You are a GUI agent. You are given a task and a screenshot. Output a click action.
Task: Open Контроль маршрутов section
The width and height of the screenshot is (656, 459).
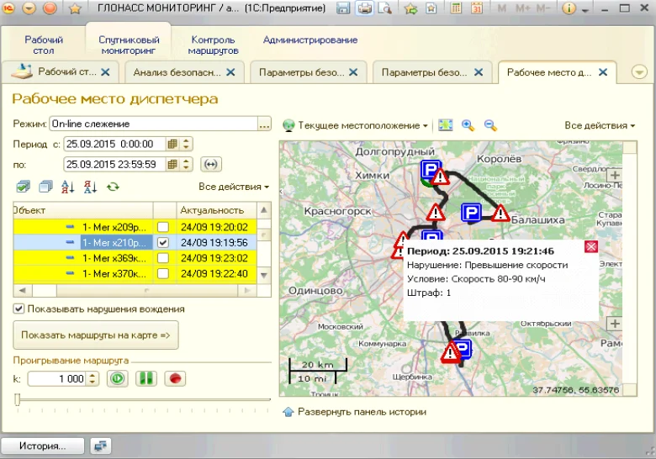[213, 45]
